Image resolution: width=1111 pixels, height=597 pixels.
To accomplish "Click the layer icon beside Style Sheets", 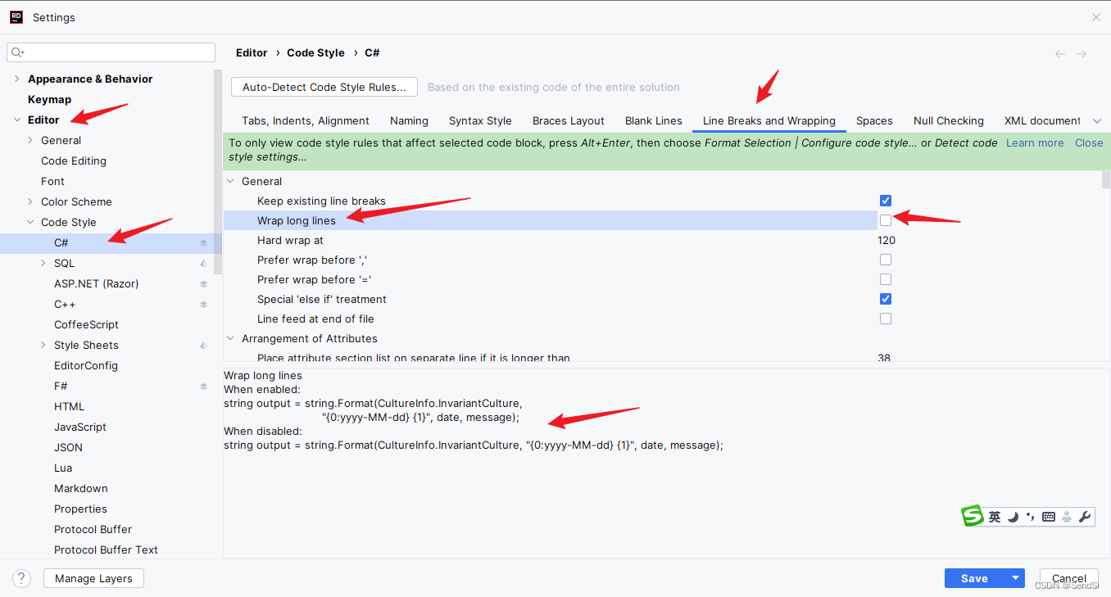I will pyautogui.click(x=203, y=346).
